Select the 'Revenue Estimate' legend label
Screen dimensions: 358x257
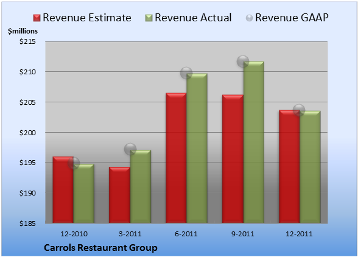point(87,18)
